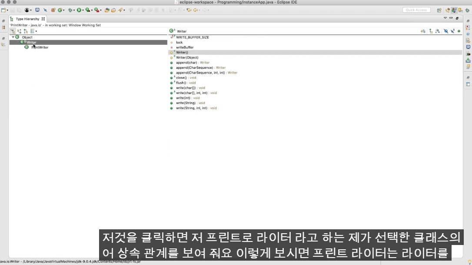Open the Debug dropdown arrow
The height and width of the screenshot is (265, 472).
coord(74,10)
